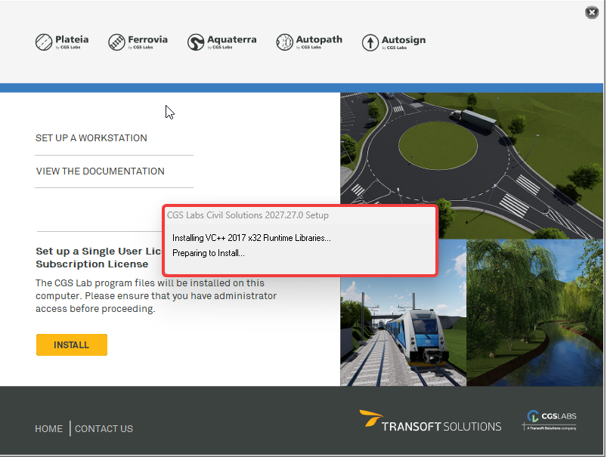Click the Ferrovia product logo
Screen dimensions: 607x457
[x=138, y=42]
